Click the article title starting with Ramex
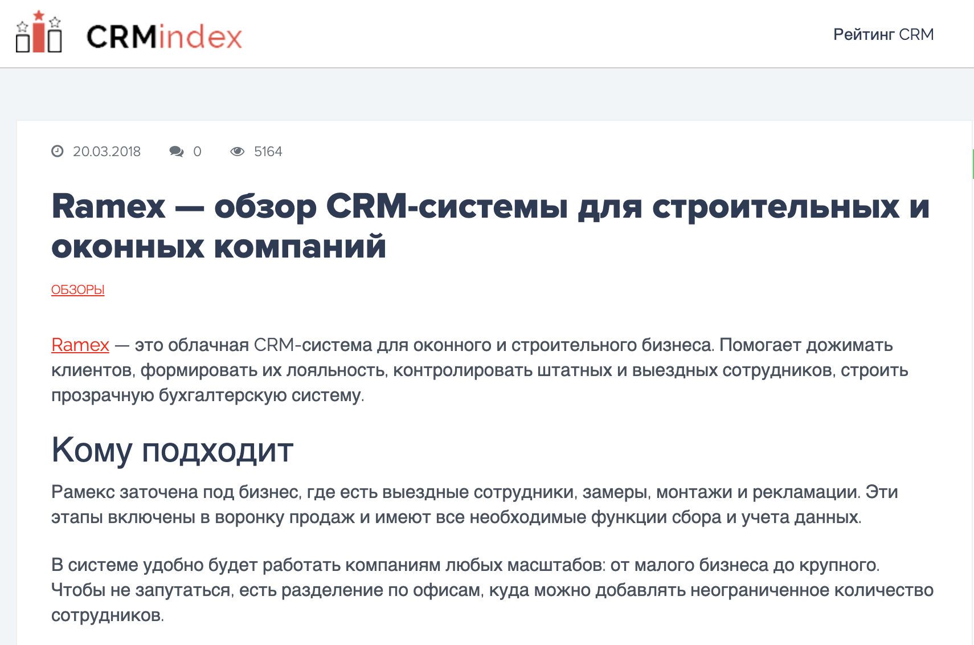This screenshot has width=974, height=645. 490,226
